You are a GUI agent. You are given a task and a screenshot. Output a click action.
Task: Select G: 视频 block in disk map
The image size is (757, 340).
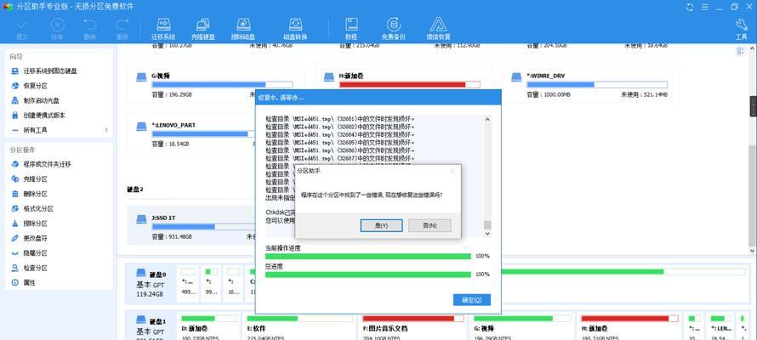click(523, 326)
